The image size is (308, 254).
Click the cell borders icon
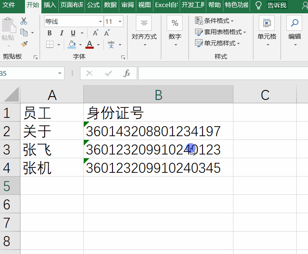[x=50, y=45]
